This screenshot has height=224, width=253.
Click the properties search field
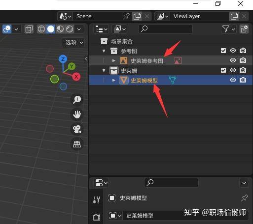[172, 183]
